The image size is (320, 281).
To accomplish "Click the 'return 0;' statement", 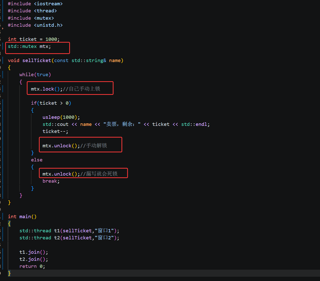I will point(32,266).
